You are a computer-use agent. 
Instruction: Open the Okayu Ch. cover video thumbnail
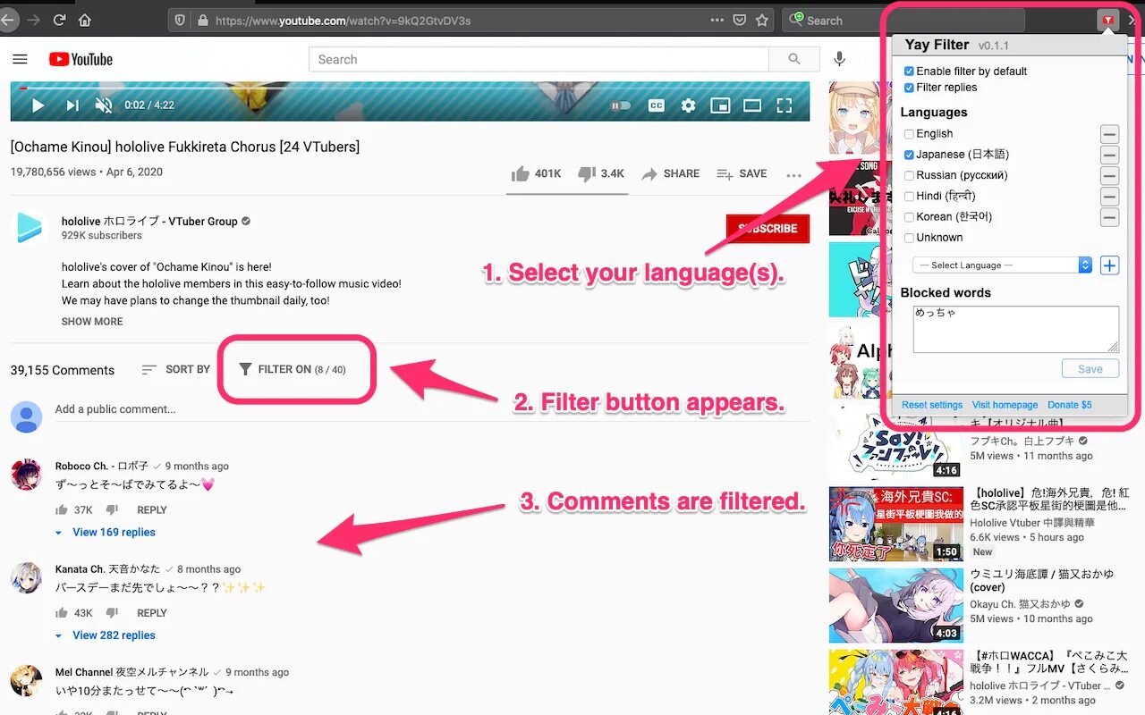(x=895, y=605)
